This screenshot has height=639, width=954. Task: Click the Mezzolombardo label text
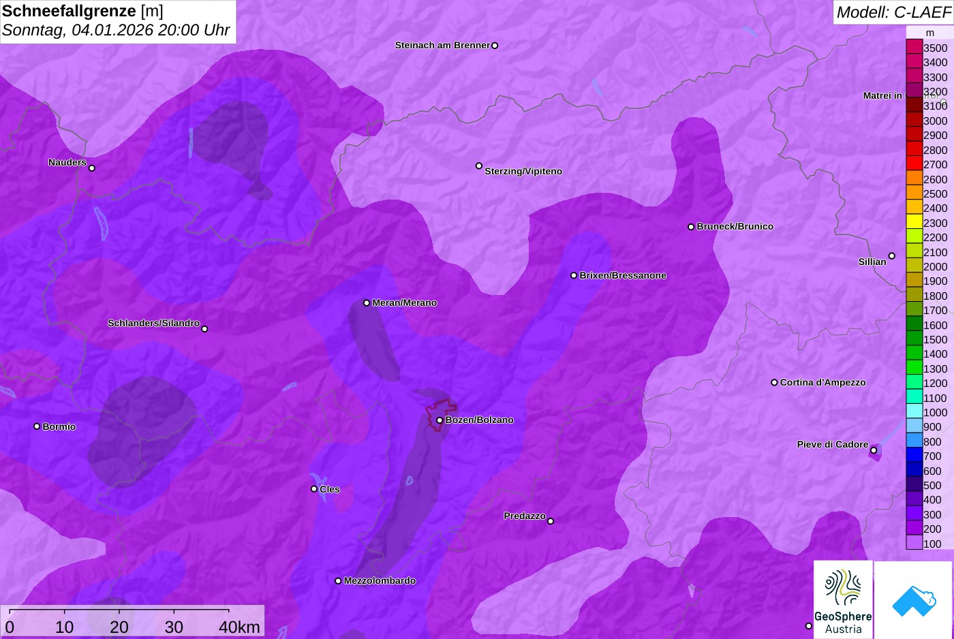[380, 581]
